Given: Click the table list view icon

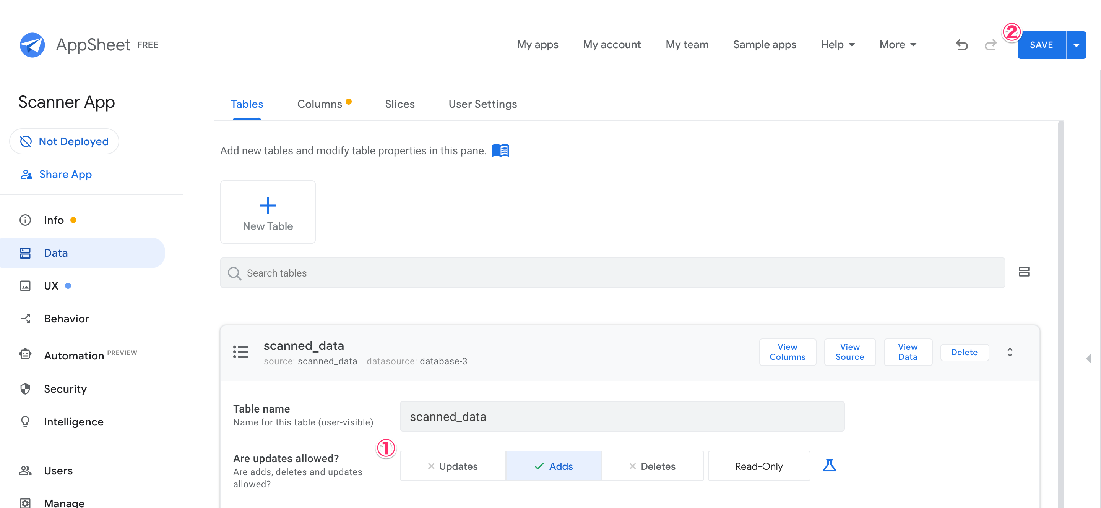Looking at the screenshot, I should click(x=1024, y=272).
